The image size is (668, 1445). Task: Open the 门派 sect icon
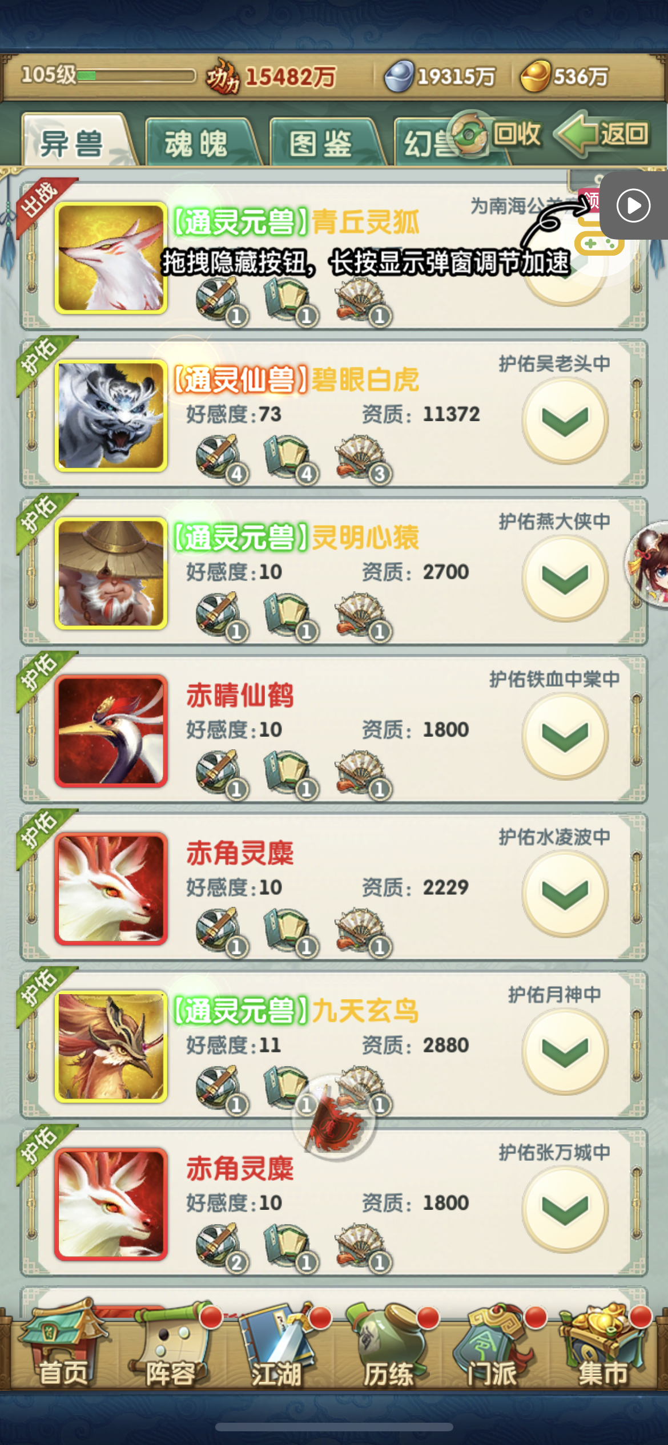tap(494, 1343)
